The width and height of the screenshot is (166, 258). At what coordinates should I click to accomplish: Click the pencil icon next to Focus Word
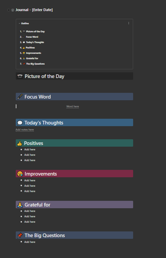(20, 97)
